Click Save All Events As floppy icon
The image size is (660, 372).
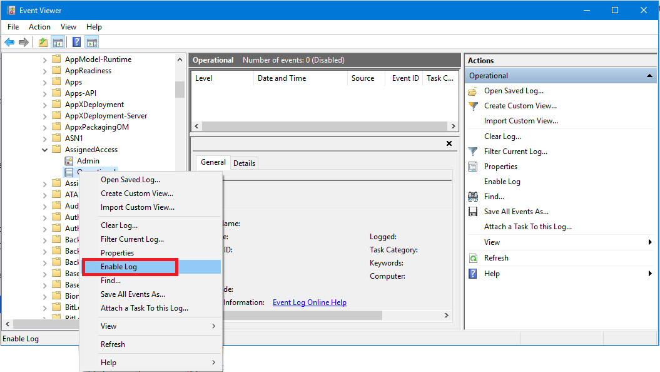(x=473, y=212)
